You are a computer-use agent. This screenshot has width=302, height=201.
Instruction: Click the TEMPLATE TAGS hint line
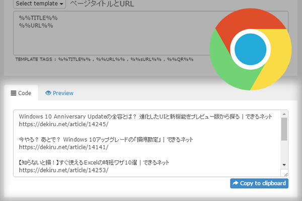(x=104, y=59)
